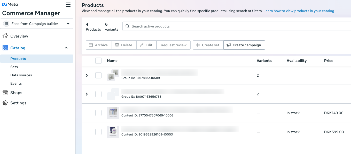
Task: Toggle the select-all checkbox in header
Action: (x=98, y=61)
